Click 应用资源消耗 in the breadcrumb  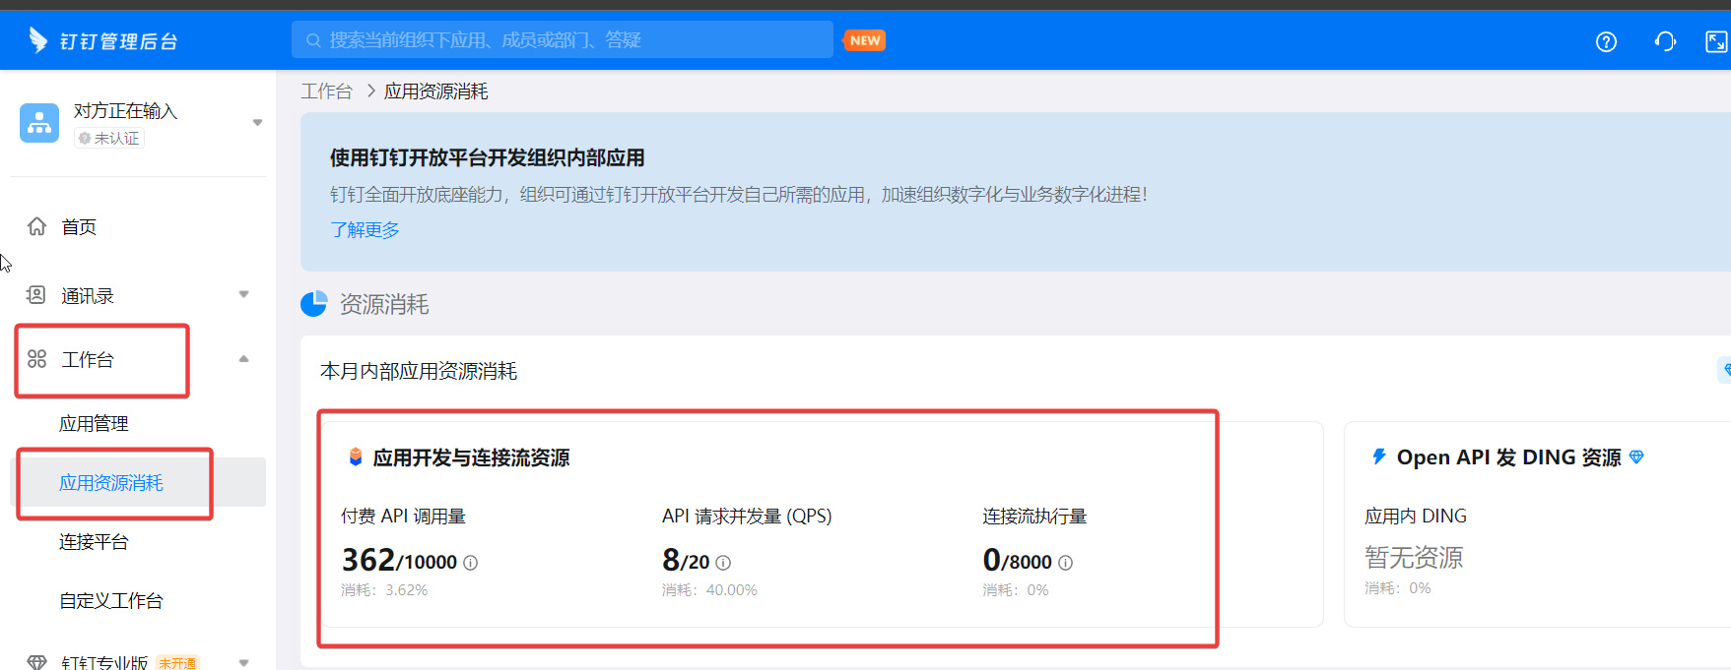pos(436,91)
